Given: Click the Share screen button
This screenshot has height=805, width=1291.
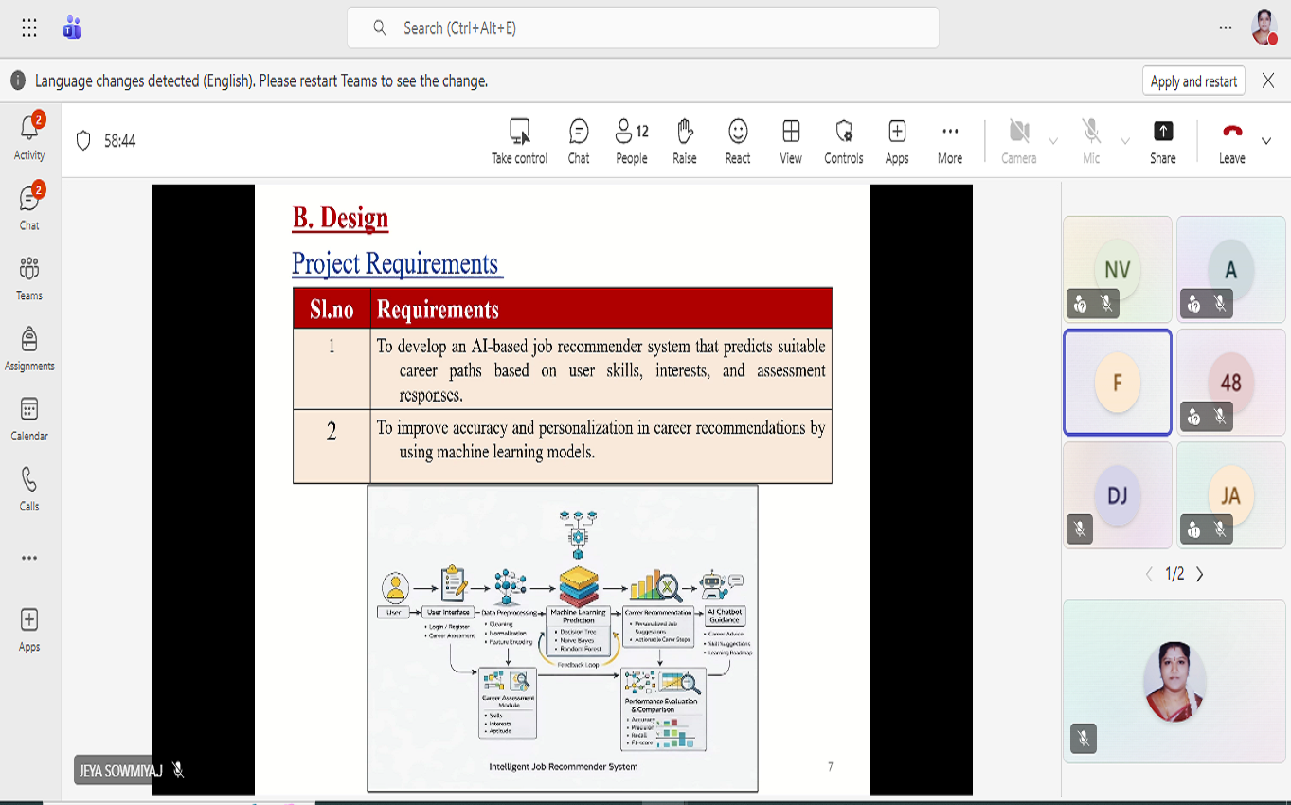Looking at the screenshot, I should pyautogui.click(x=1163, y=141).
